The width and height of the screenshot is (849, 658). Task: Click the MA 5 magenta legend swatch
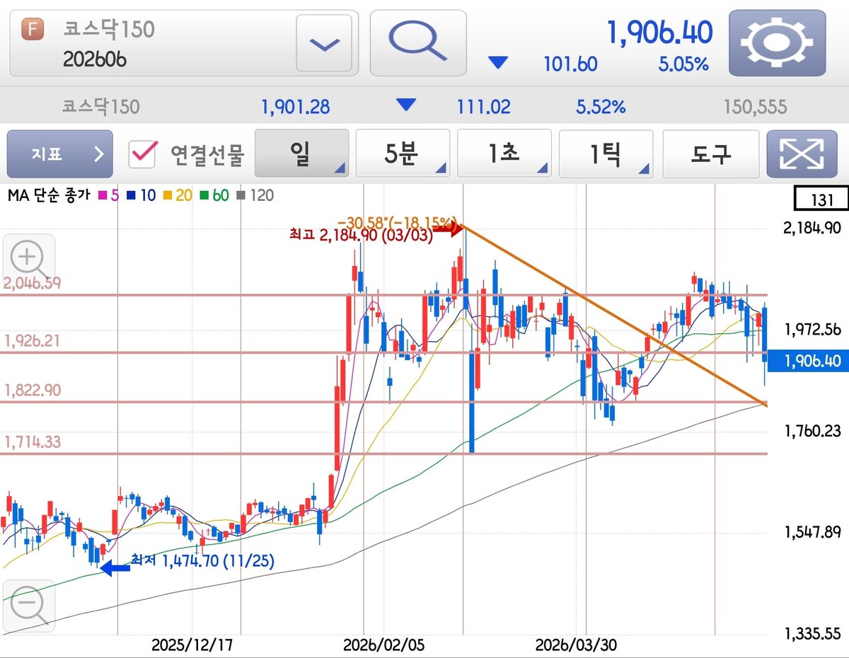[103, 195]
